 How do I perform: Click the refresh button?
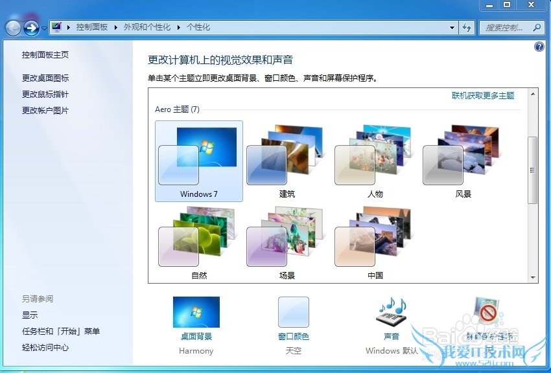point(467,28)
